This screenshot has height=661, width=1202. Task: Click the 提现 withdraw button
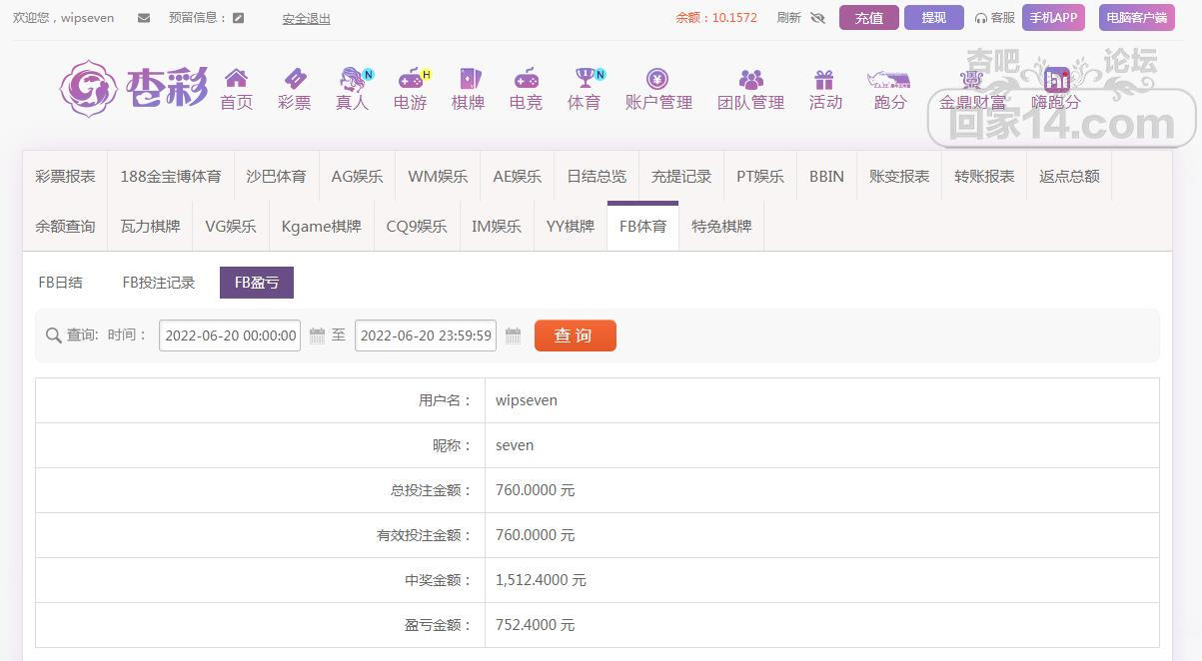933,18
